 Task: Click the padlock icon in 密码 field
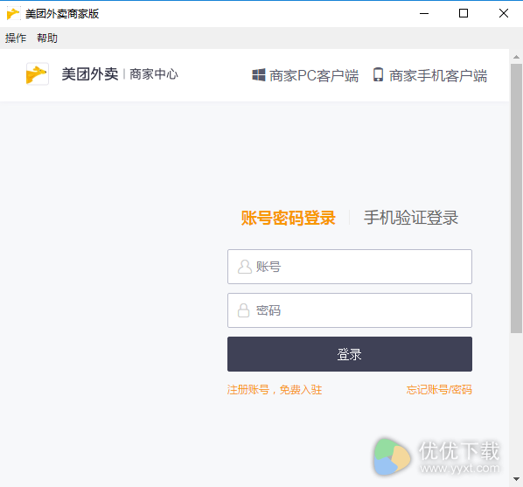coord(243,310)
